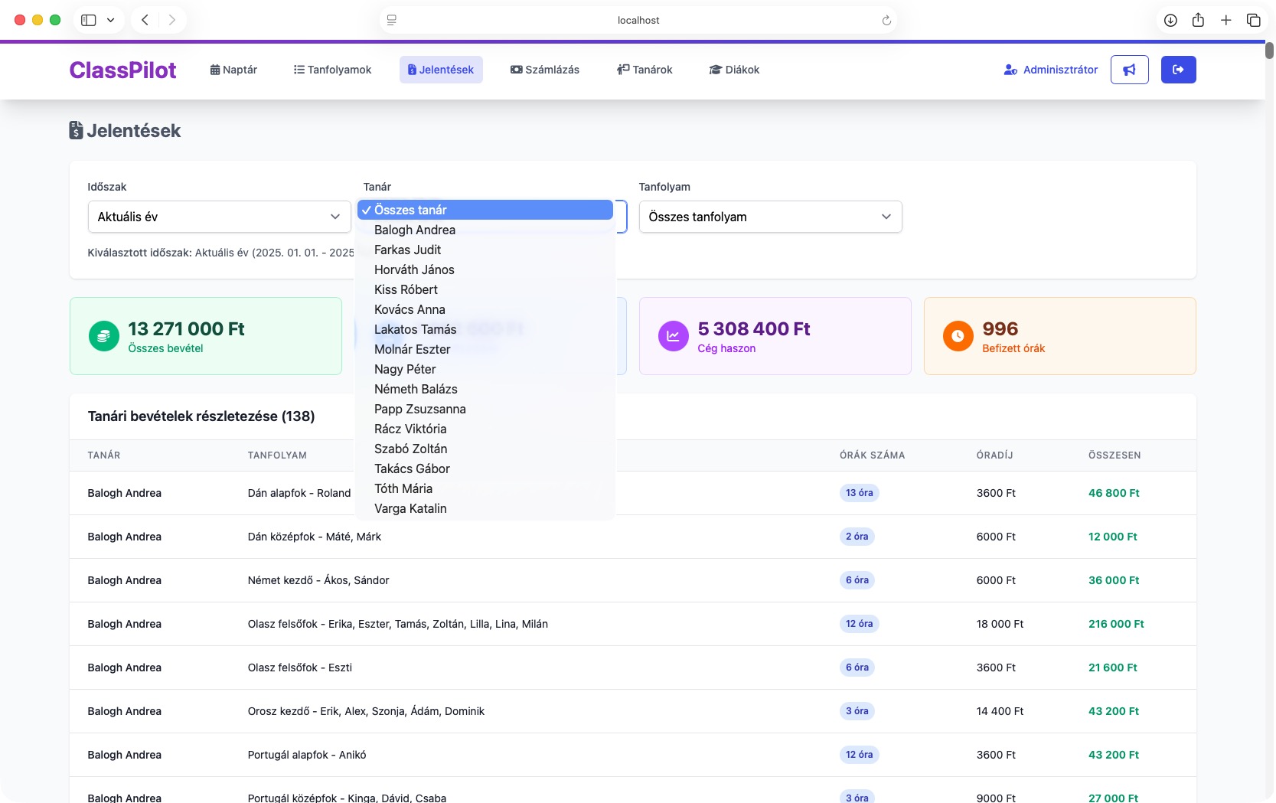1276x803 pixels.
Task: Open a new tab with plus icon
Action: (1225, 21)
